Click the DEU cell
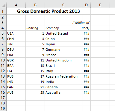This screenshot has width=115, height=111. pos(16,50)
